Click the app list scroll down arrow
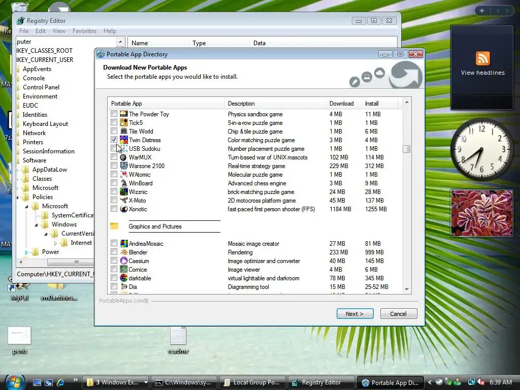The height and width of the screenshot is (390, 520). click(x=407, y=289)
